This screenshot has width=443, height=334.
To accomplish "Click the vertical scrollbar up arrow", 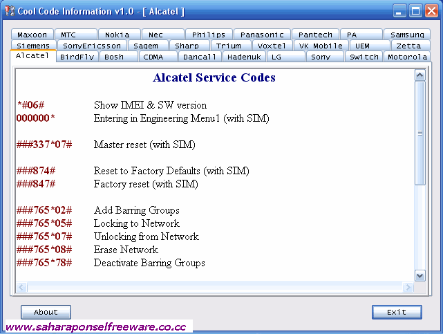I will (x=420, y=75).
